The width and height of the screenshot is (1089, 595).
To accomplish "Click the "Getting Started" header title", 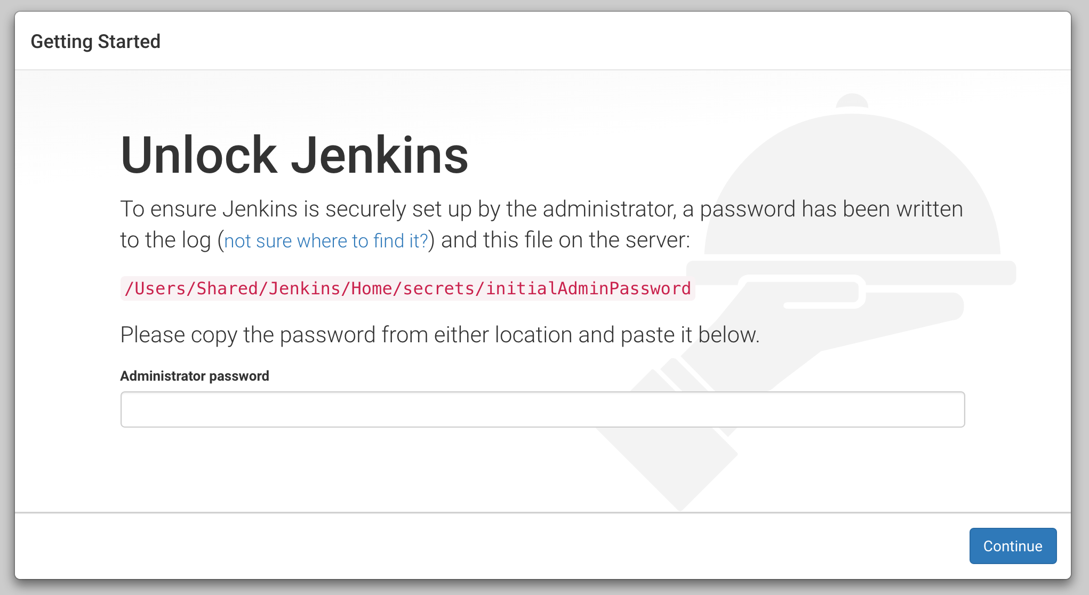I will (95, 42).
